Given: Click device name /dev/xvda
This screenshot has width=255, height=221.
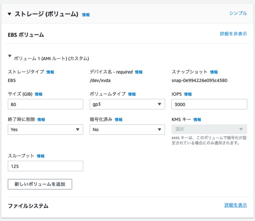Looking at the screenshot, I should 100,81.
